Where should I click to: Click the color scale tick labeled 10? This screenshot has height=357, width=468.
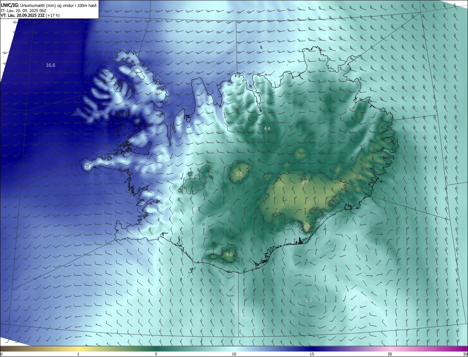[234, 354]
